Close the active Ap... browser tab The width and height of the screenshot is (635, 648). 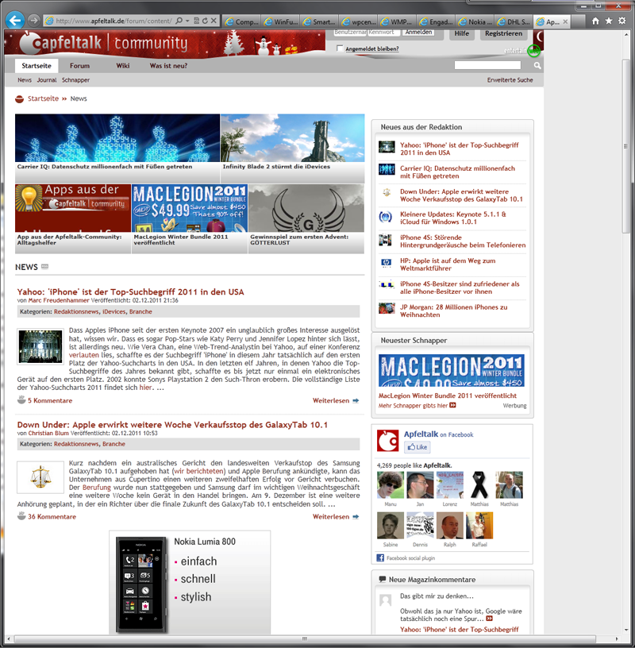565,22
